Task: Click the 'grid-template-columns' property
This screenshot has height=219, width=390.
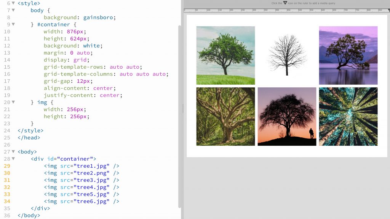Action: pyautogui.click(x=78, y=74)
